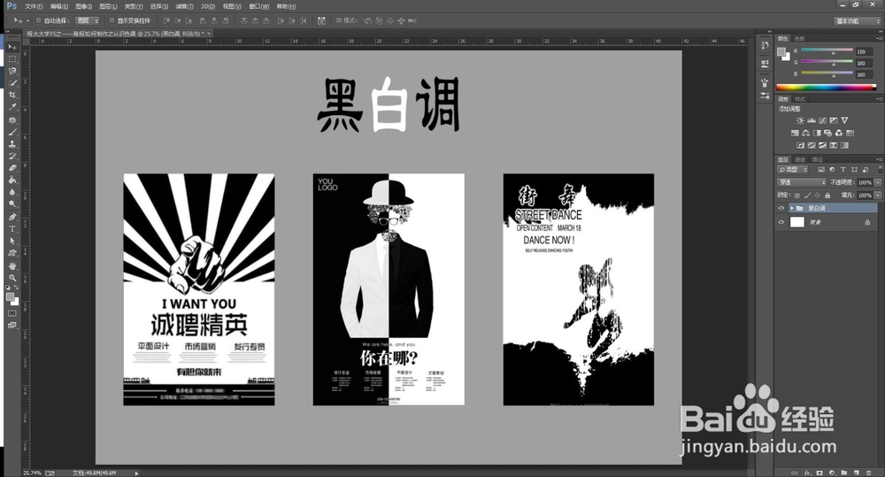Click the G value input field
This screenshot has height=477, width=885.
pos(864,63)
